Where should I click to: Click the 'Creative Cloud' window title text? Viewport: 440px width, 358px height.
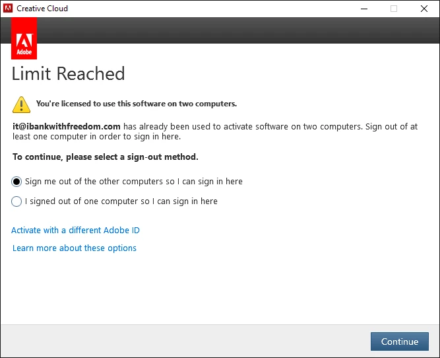(42, 9)
